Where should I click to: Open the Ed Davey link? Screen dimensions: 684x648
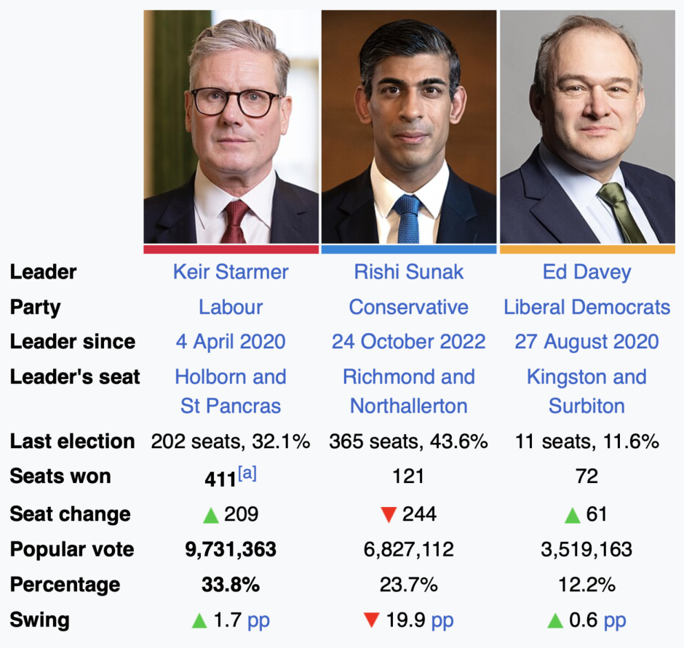point(586,272)
